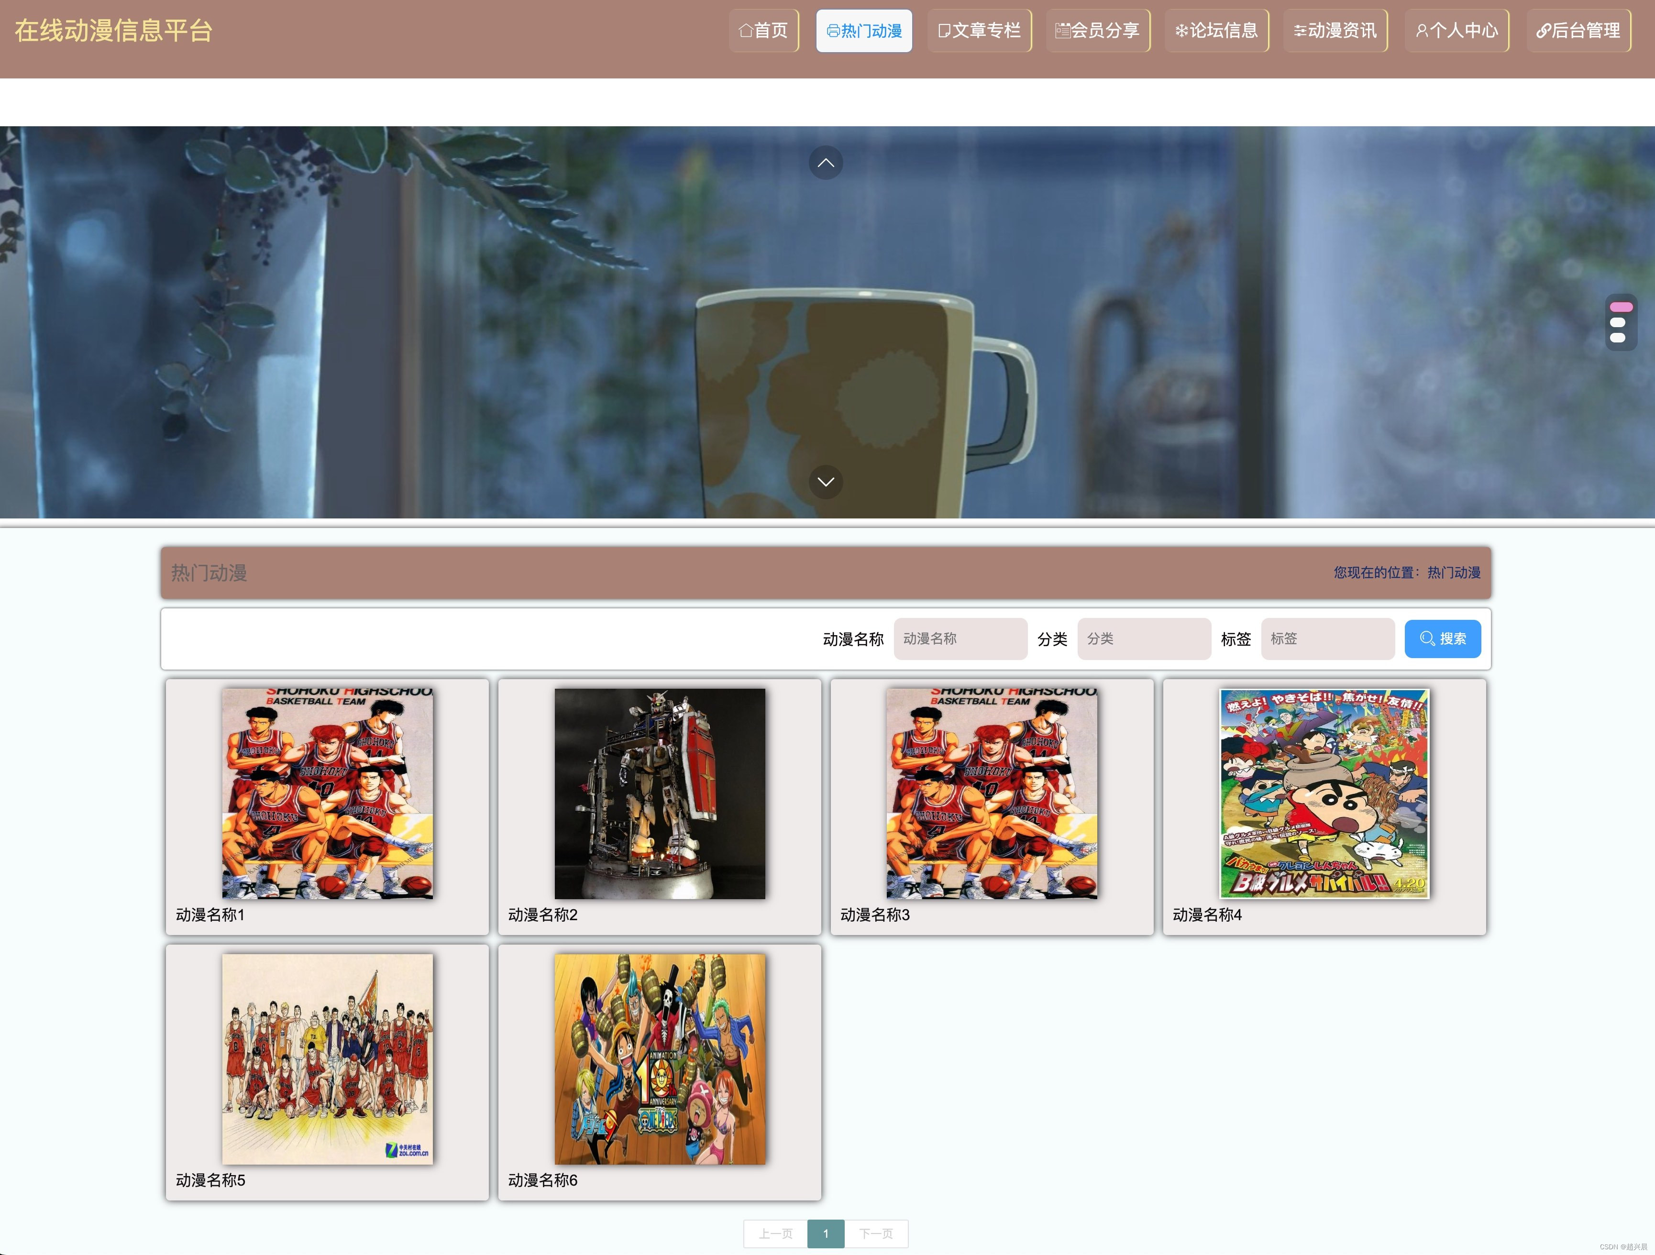Screen dimensions: 1655x1255
Task: Go to 下一页 next page
Action: (875, 1233)
